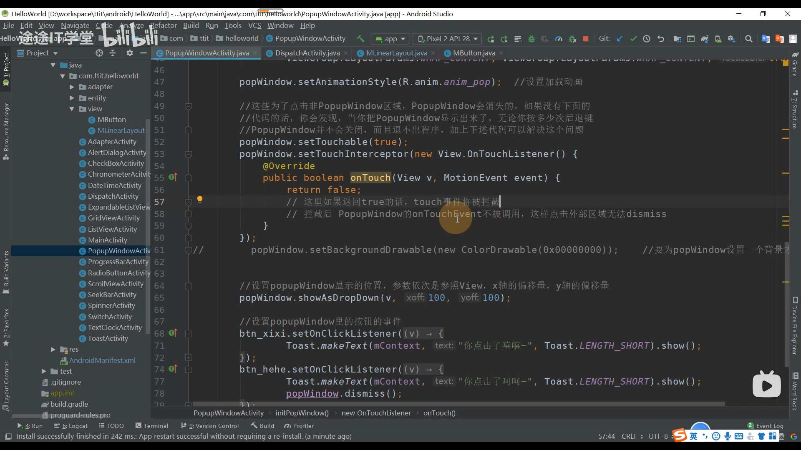Expand the entity package
The height and width of the screenshot is (450, 801).
(72, 98)
